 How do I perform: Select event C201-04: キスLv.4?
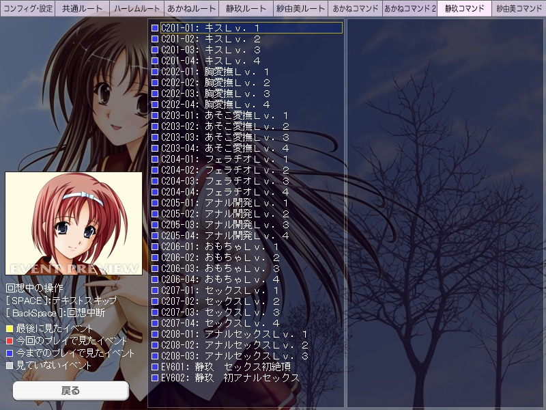click(211, 61)
